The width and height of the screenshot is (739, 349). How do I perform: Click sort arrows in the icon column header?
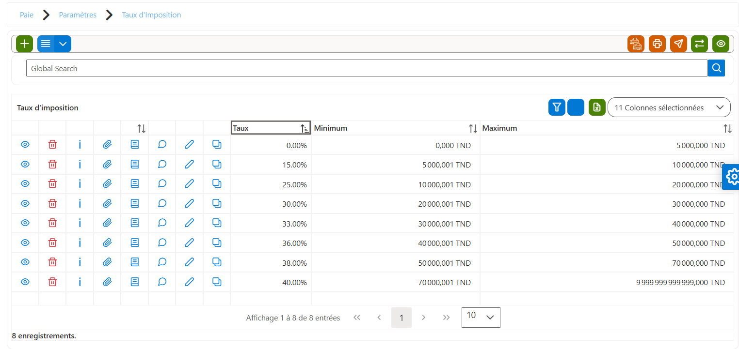[142, 128]
